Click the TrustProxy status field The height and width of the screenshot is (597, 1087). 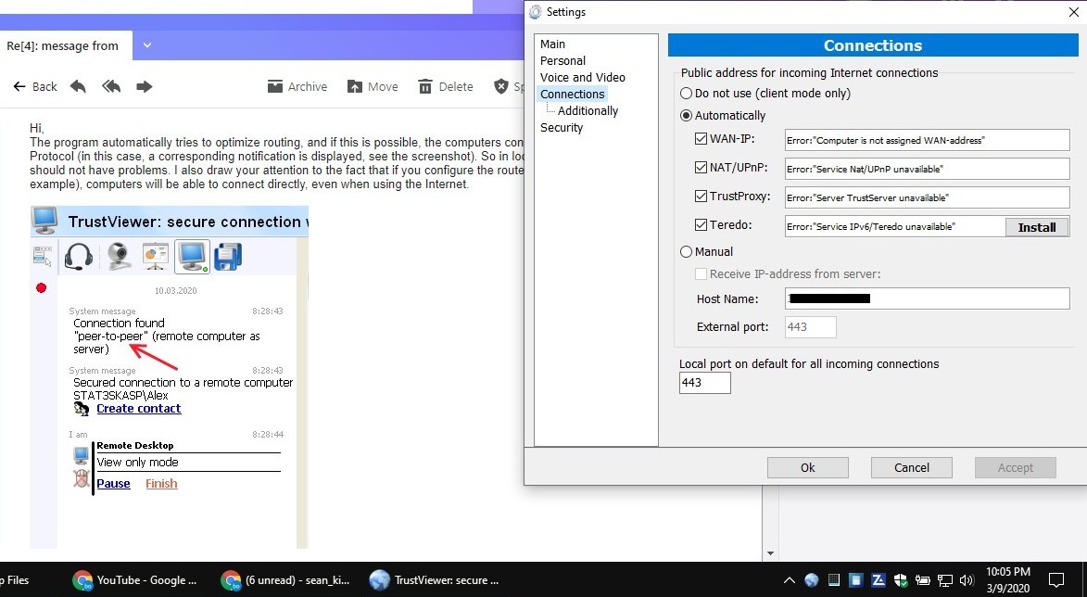coord(927,197)
